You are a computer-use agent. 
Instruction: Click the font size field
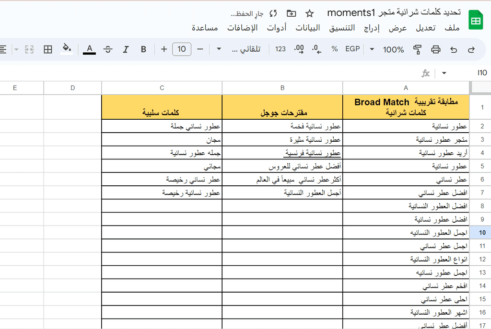click(x=182, y=49)
